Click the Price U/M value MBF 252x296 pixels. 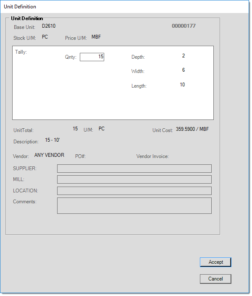tap(96, 37)
